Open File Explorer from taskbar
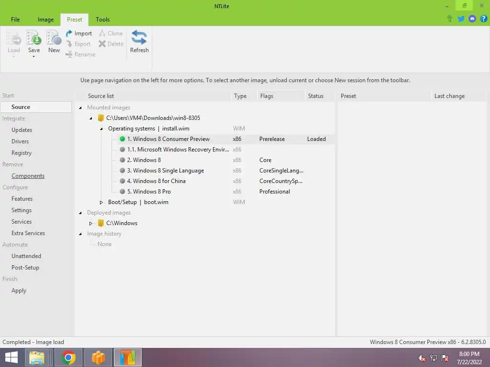The width and height of the screenshot is (490, 367). 37,357
